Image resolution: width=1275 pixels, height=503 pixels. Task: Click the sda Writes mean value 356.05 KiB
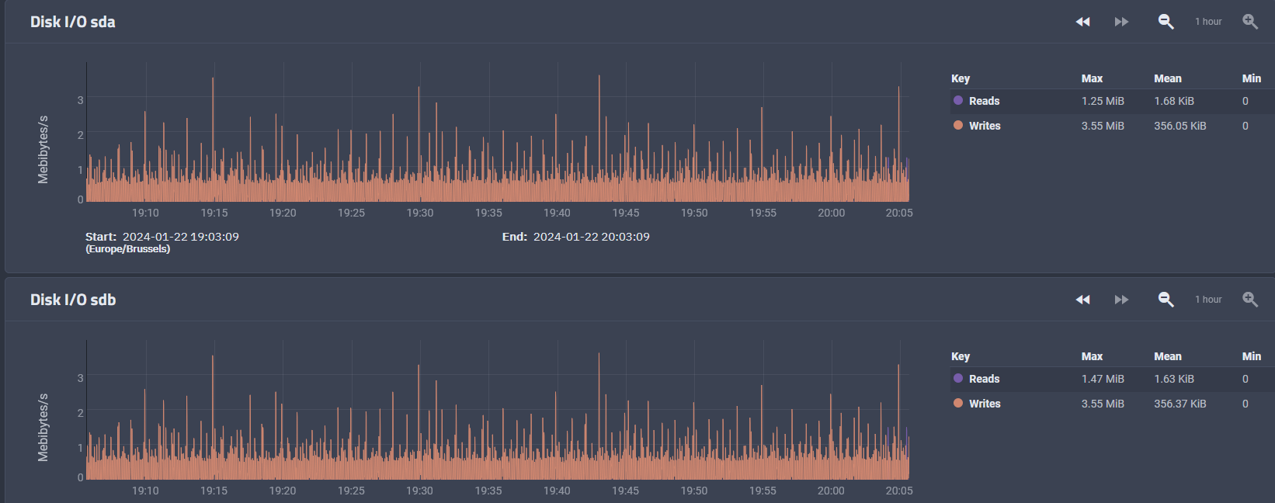(1180, 126)
